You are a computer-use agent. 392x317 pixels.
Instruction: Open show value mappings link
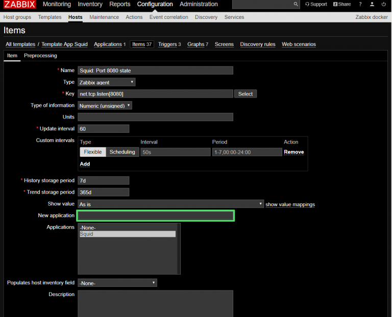290,205
